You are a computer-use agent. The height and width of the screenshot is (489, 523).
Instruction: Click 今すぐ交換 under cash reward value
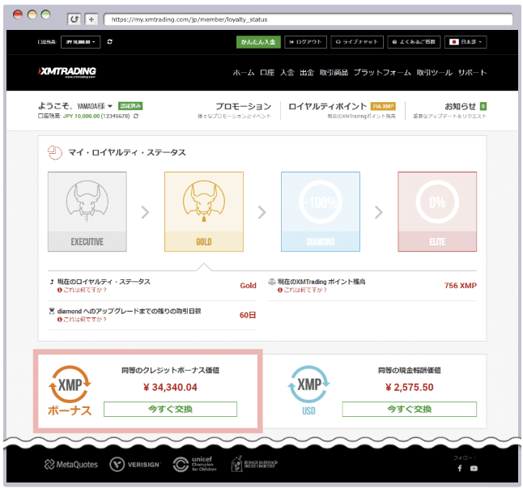point(410,409)
